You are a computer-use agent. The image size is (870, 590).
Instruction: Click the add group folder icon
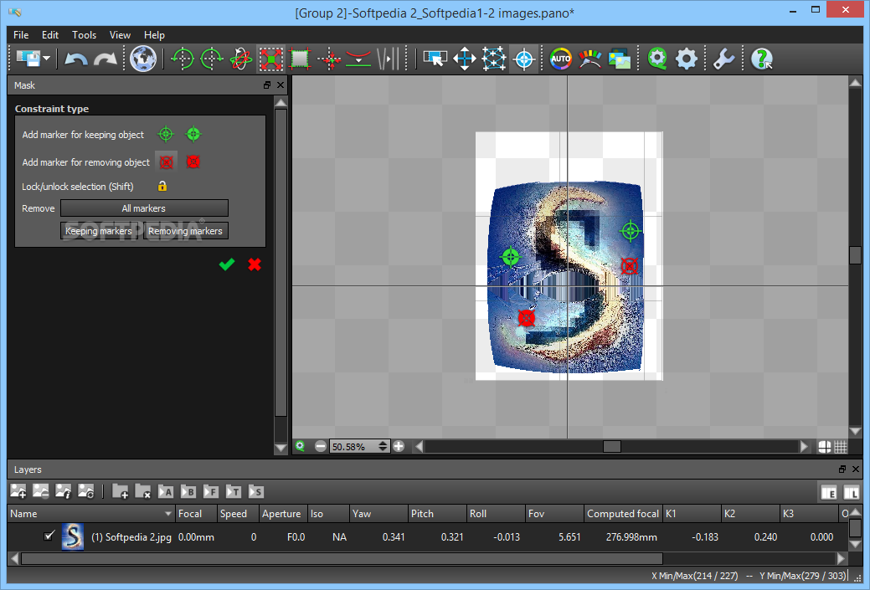(121, 491)
